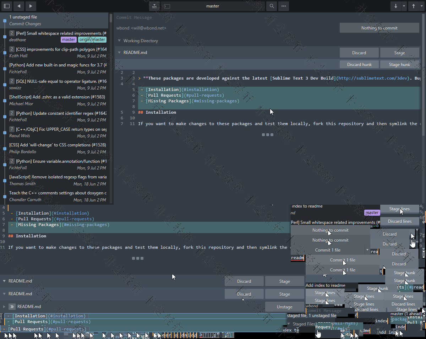Click the stash icon in the toolbar
Viewport: 426px width, 339px height.
pyautogui.click(x=154, y=6)
